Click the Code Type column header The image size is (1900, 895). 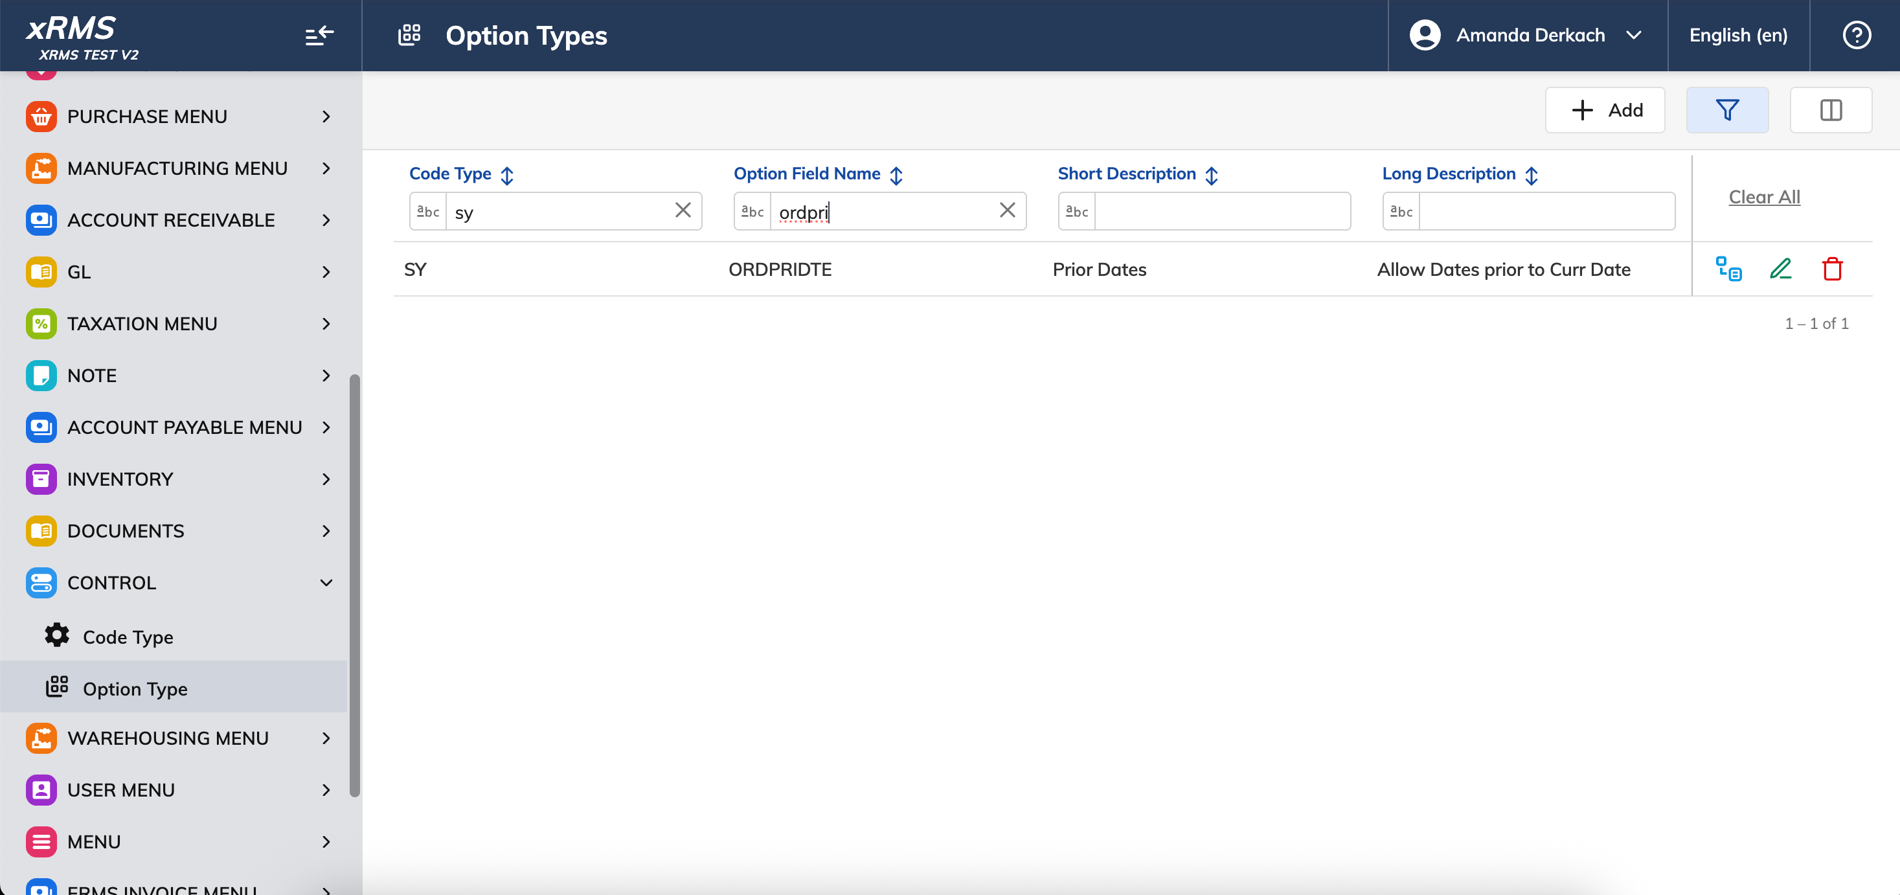tap(450, 174)
